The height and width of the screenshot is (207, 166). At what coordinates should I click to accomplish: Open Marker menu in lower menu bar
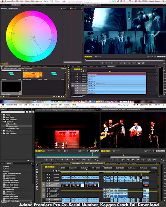pyautogui.click(x=54, y=105)
